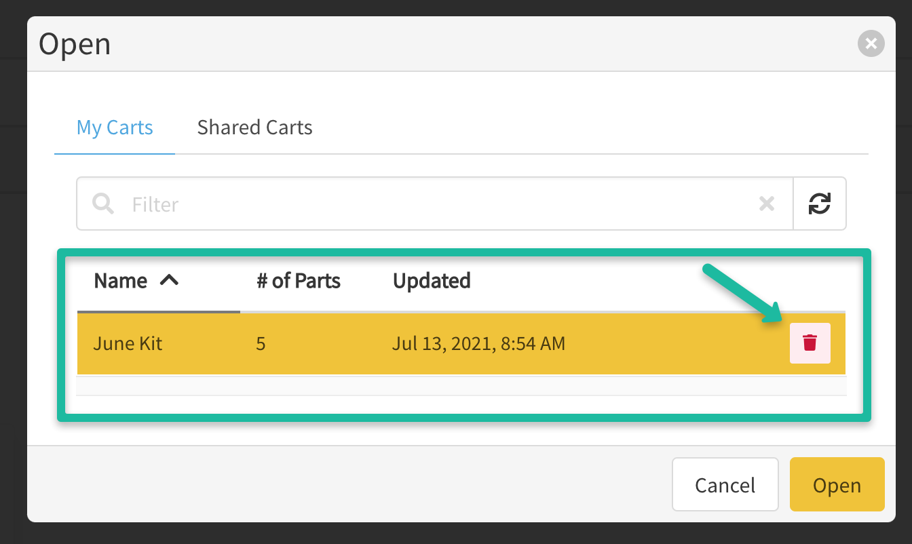
Task: Sort carts by the Name column header
Action: [x=121, y=281]
